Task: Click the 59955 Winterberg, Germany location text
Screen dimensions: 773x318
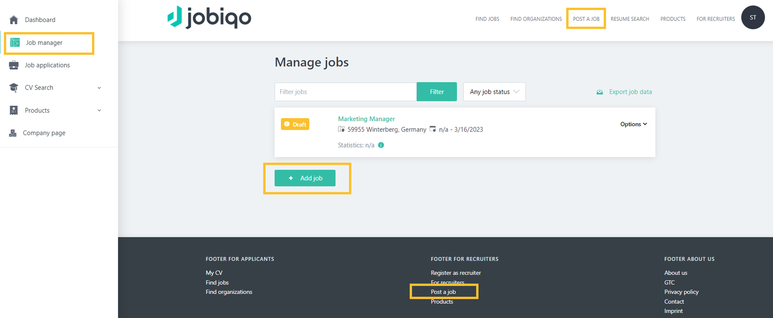Action: click(386, 129)
